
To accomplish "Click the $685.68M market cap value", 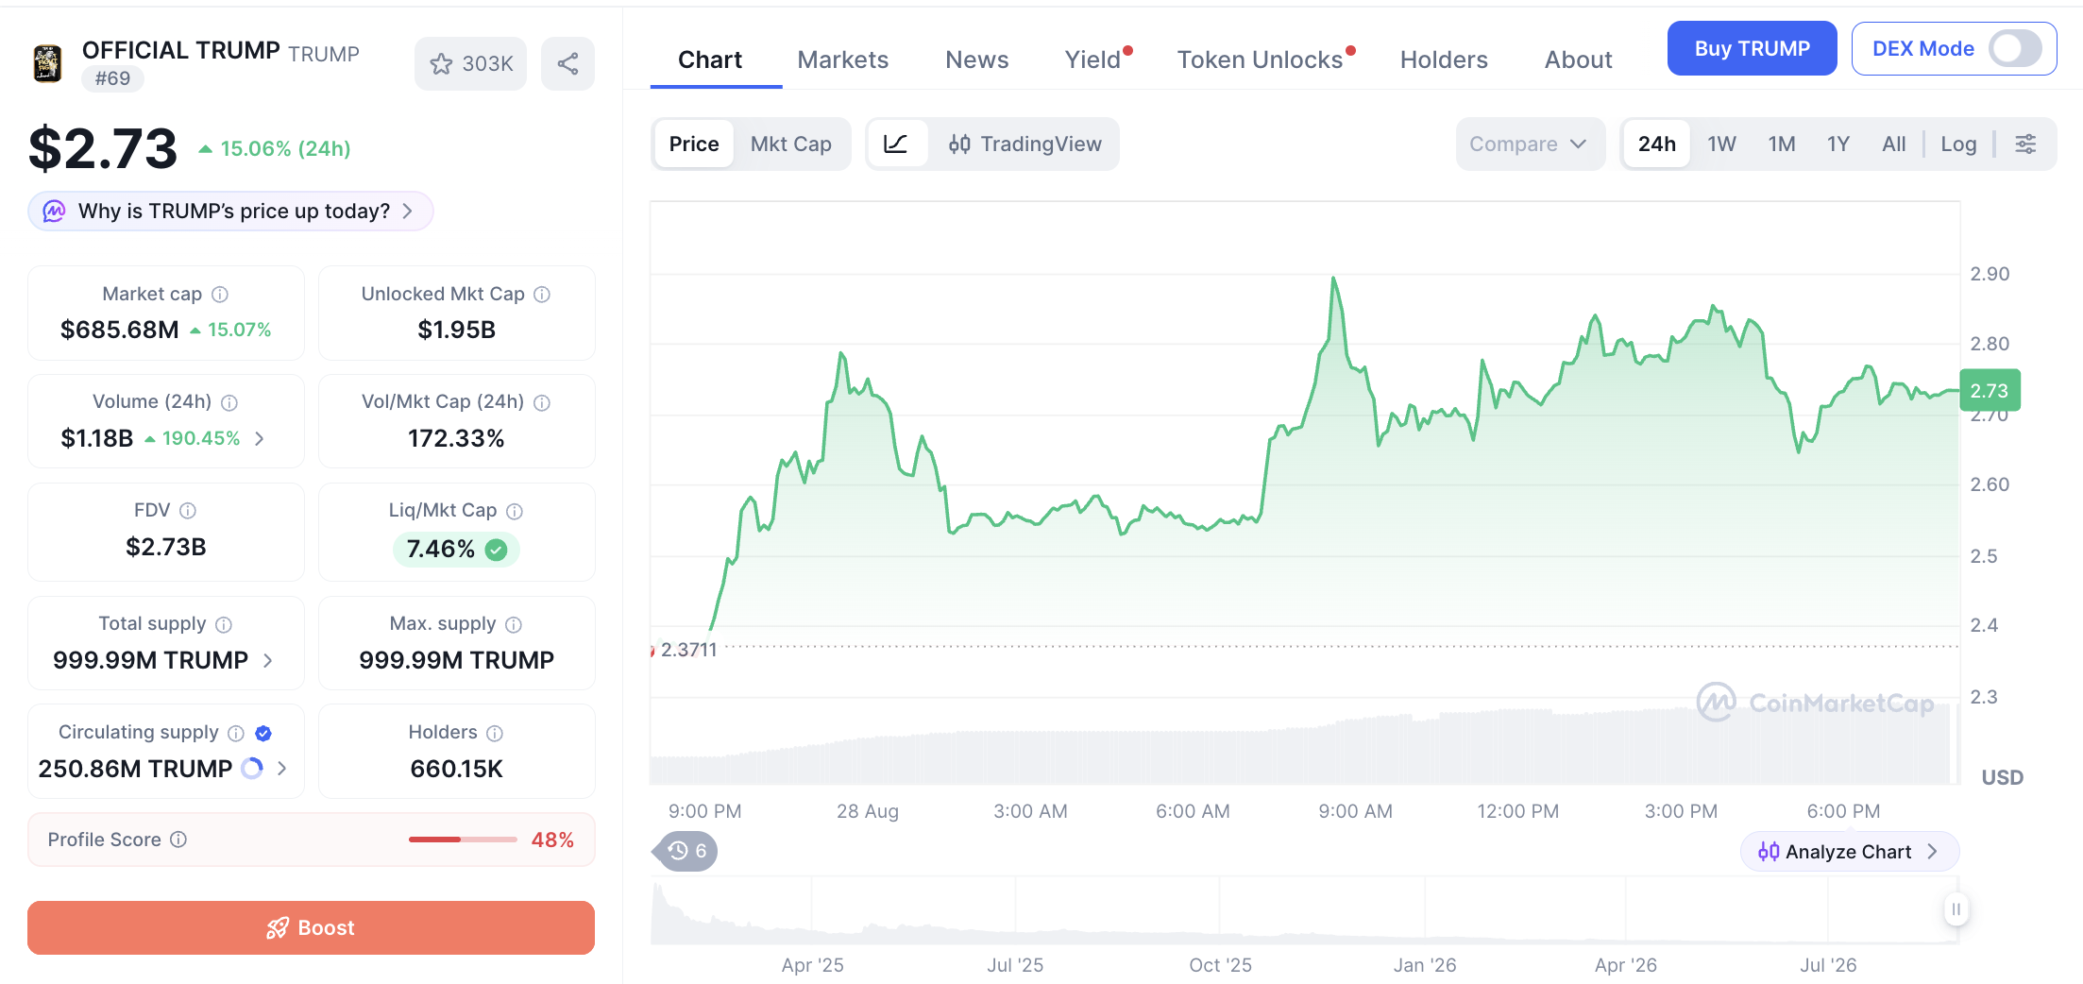I will (x=119, y=330).
